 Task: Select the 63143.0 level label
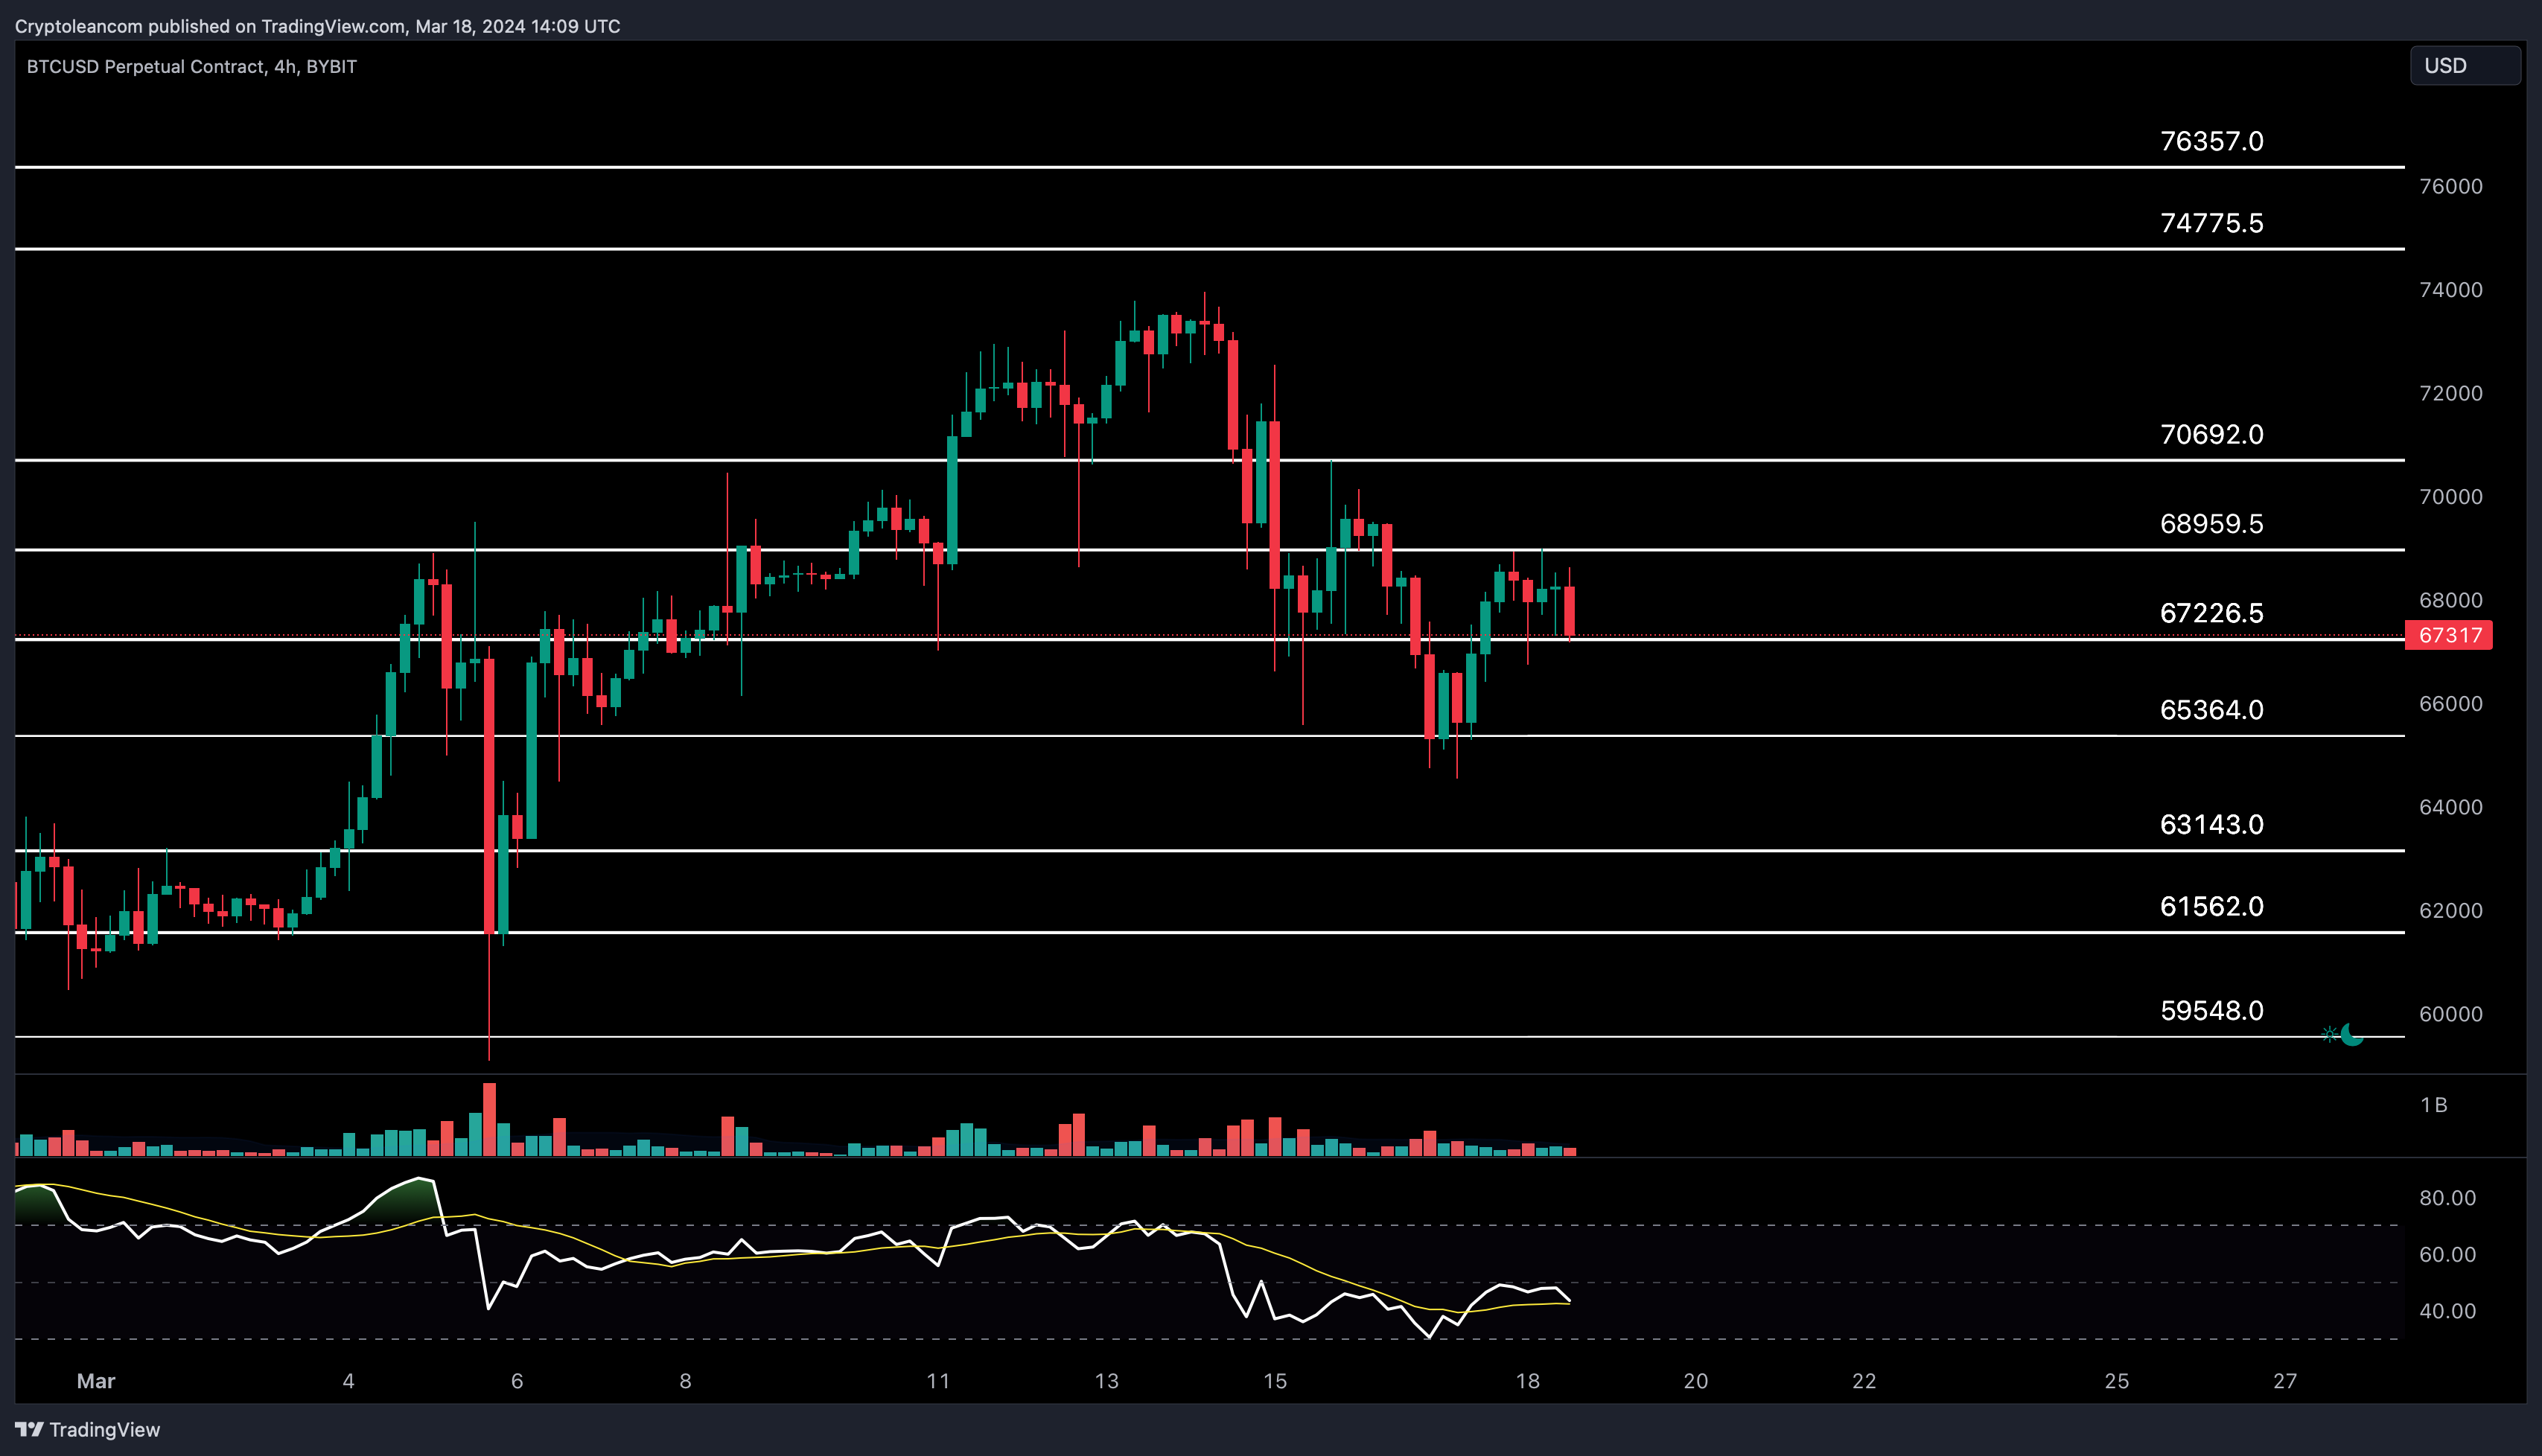pos(2211,824)
